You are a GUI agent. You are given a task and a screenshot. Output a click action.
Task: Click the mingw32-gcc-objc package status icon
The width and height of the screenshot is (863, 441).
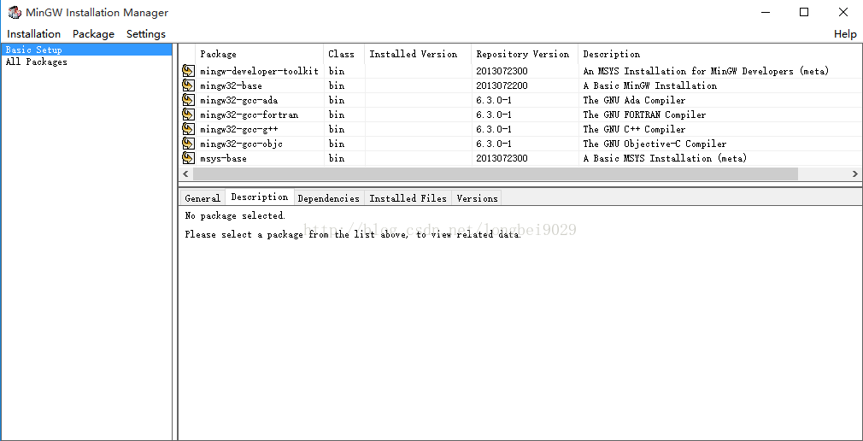188,143
